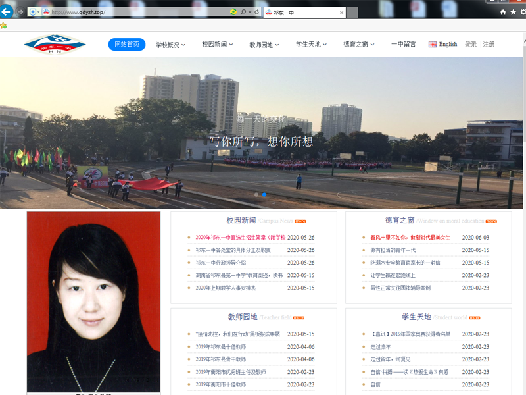Expand the 校园新闻 navigation menu

point(218,44)
